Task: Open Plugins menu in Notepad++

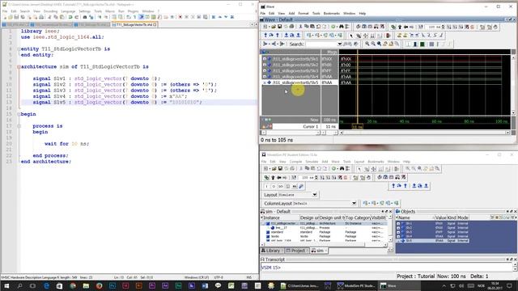Action: [133, 11]
